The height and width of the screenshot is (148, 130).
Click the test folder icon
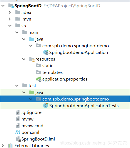[x=25, y=86]
